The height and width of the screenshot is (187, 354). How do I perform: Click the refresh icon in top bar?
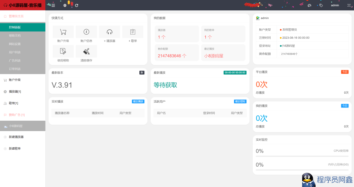pos(76,5)
